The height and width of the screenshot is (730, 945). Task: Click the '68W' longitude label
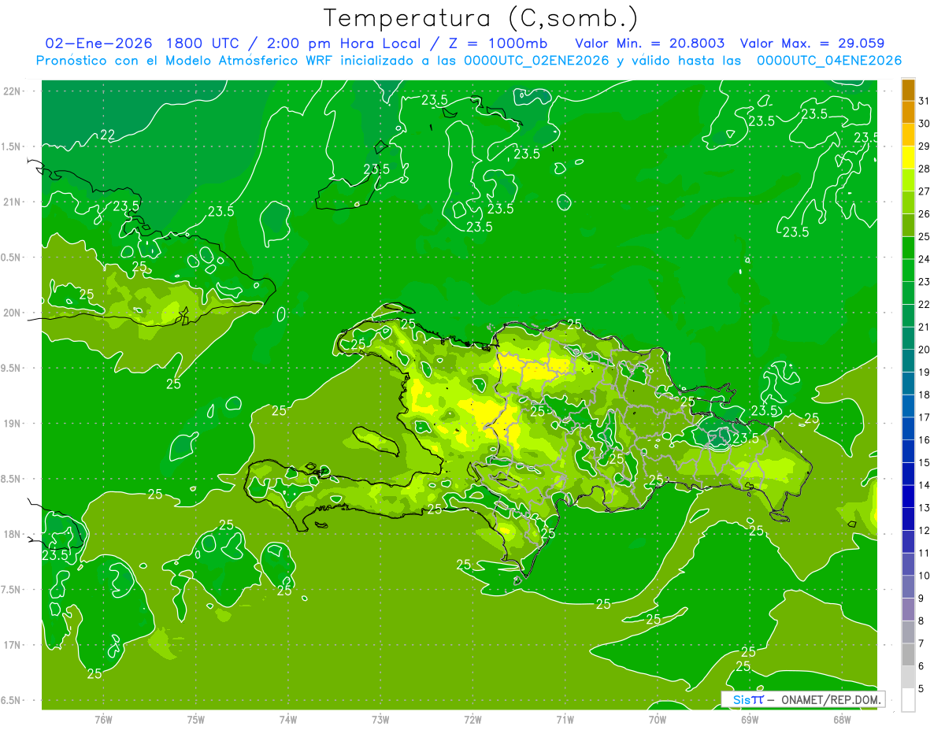(842, 720)
